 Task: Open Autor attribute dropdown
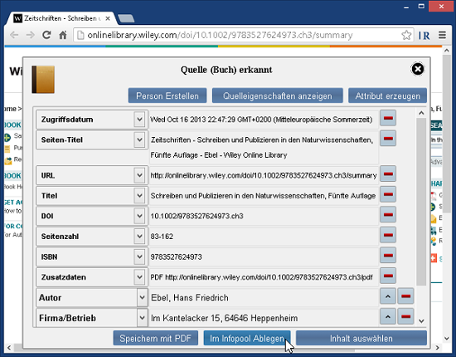pyautogui.click(x=143, y=297)
